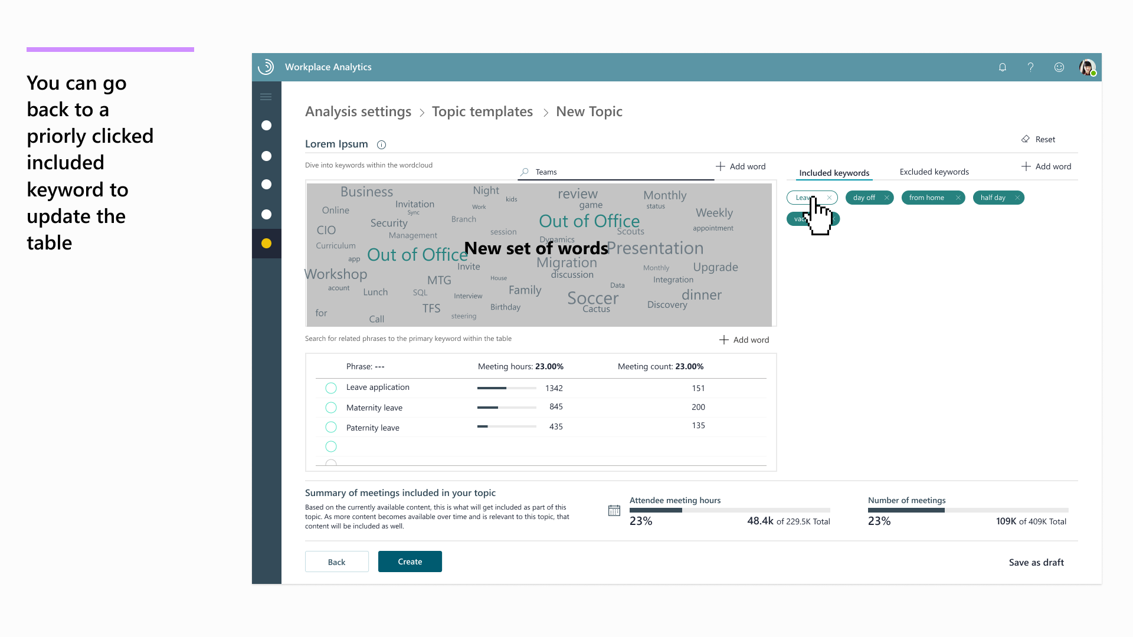The height and width of the screenshot is (637, 1133).
Task: Navigate to Topic templates via breadcrumb
Action: coord(482,111)
